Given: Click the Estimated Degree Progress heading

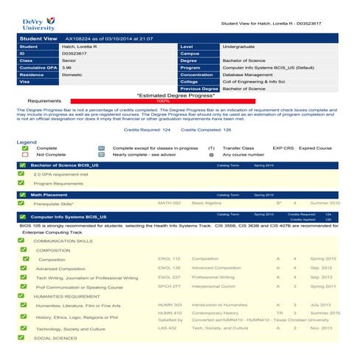Looking at the screenshot, I should (176, 95).
